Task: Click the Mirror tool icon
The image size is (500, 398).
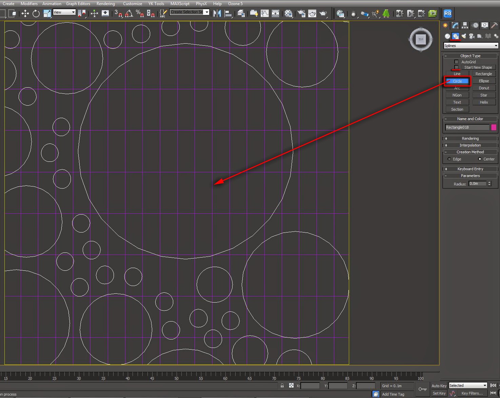Action: 217,14
